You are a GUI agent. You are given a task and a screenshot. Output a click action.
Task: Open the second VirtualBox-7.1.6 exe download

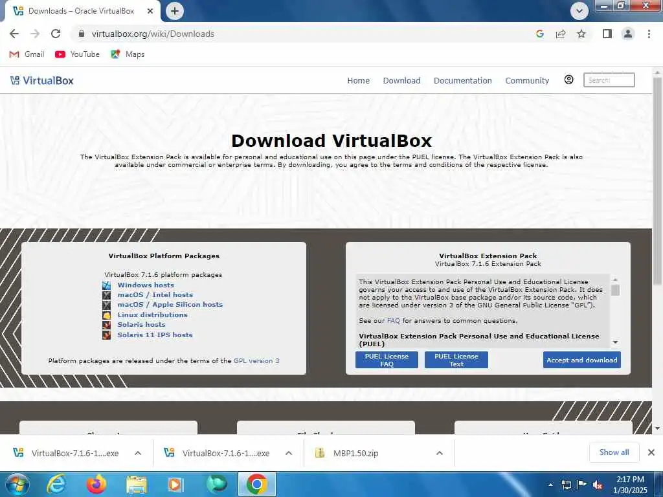pyautogui.click(x=218, y=453)
